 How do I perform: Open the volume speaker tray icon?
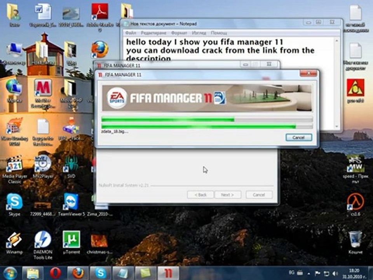pyautogui.click(x=335, y=273)
